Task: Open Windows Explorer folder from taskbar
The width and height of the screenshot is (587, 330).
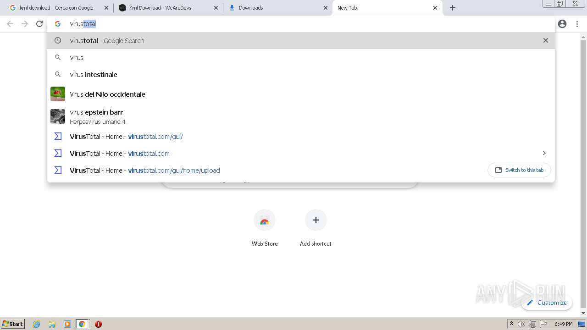Action: 52,324
